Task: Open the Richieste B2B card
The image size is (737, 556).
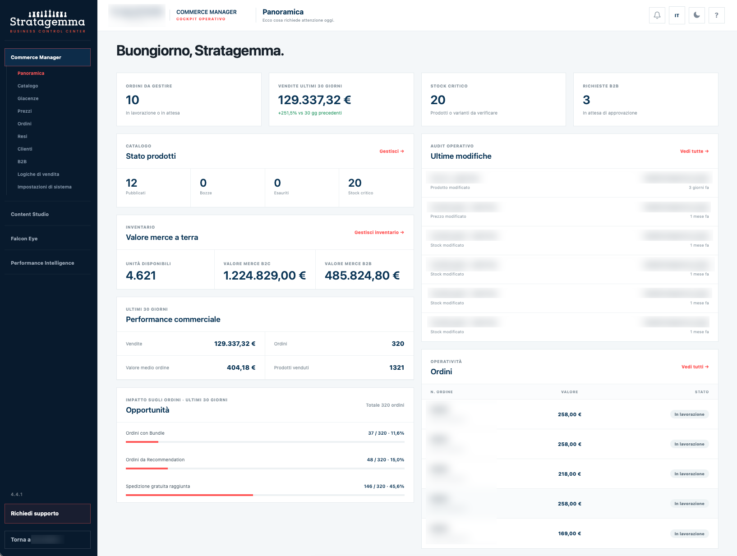Action: 646,99
